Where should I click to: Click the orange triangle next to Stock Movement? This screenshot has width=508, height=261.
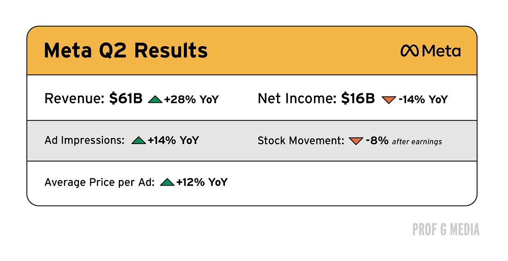coord(356,141)
